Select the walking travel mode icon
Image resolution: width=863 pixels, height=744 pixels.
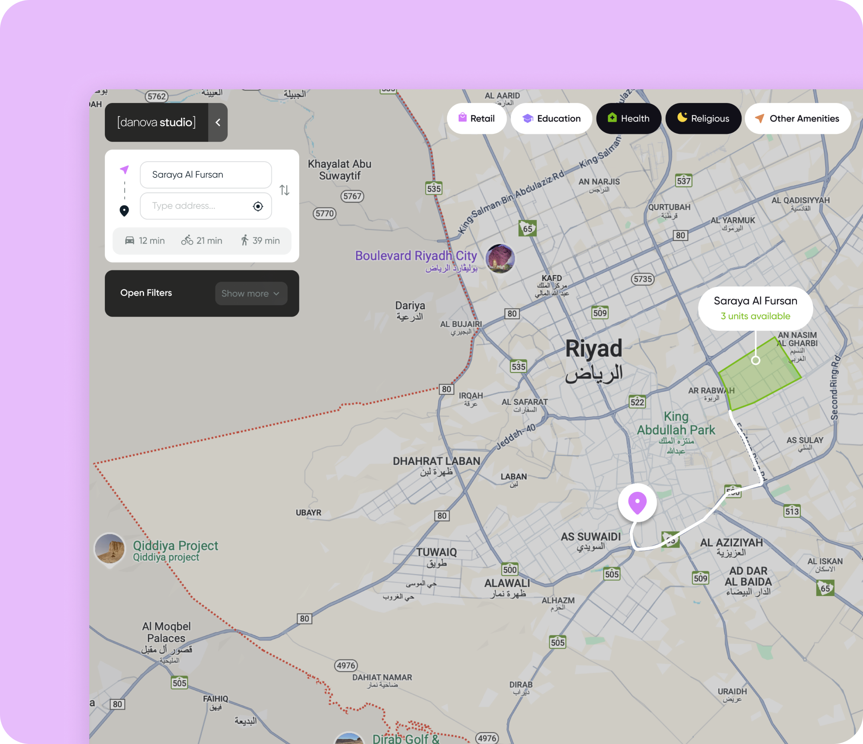pos(245,240)
